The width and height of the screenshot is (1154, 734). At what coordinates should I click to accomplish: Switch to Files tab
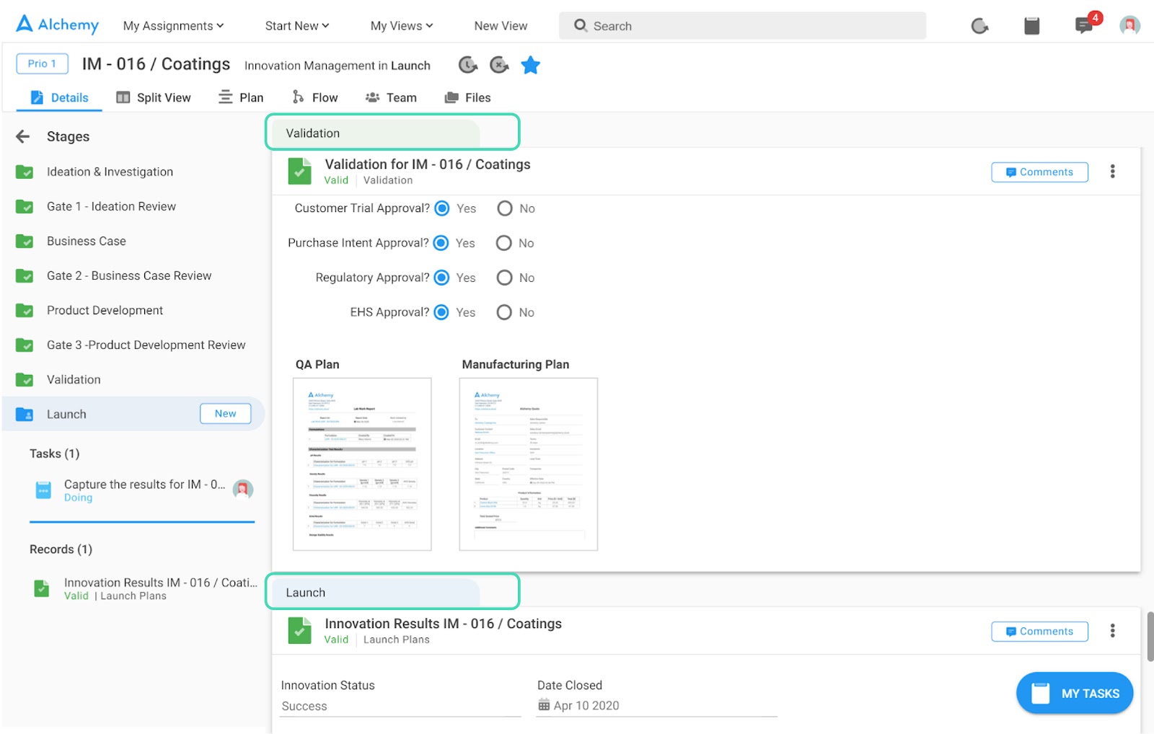pyautogui.click(x=467, y=97)
